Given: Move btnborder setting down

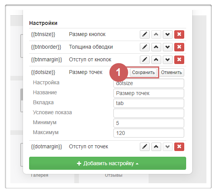Looking at the screenshot, I should coord(167,47).
